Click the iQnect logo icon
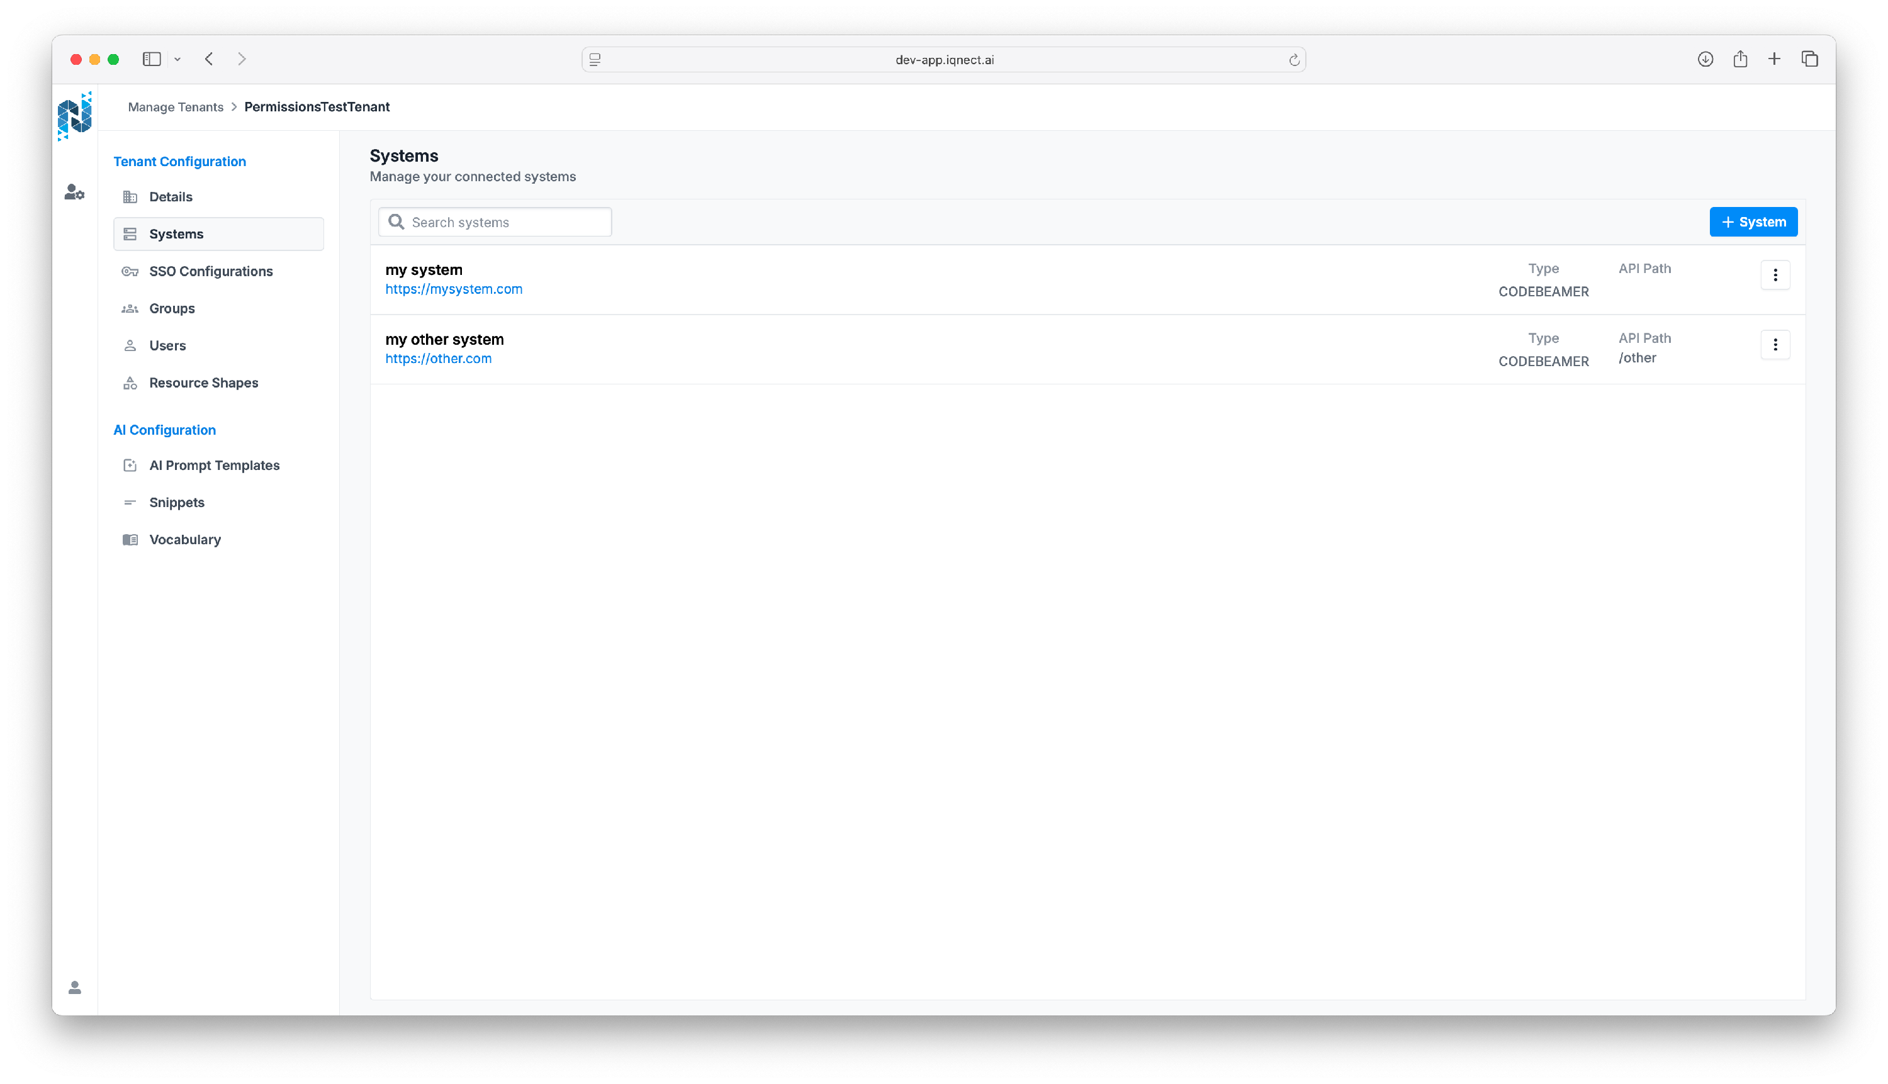1888x1084 pixels. pyautogui.click(x=74, y=116)
